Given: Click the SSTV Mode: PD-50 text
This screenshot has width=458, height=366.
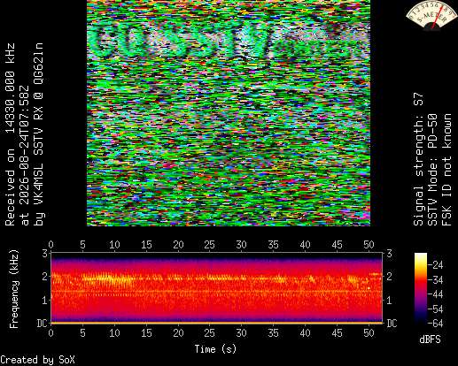Looking at the screenshot, I should click(432, 170).
